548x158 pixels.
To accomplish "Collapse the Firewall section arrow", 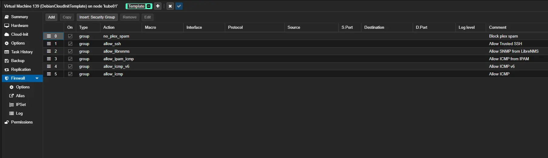I will tap(37, 78).
